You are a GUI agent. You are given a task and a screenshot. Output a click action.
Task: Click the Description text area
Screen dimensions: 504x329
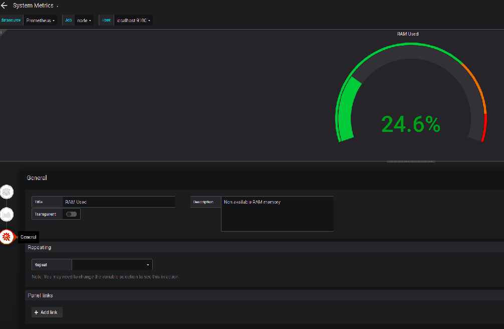point(278,214)
